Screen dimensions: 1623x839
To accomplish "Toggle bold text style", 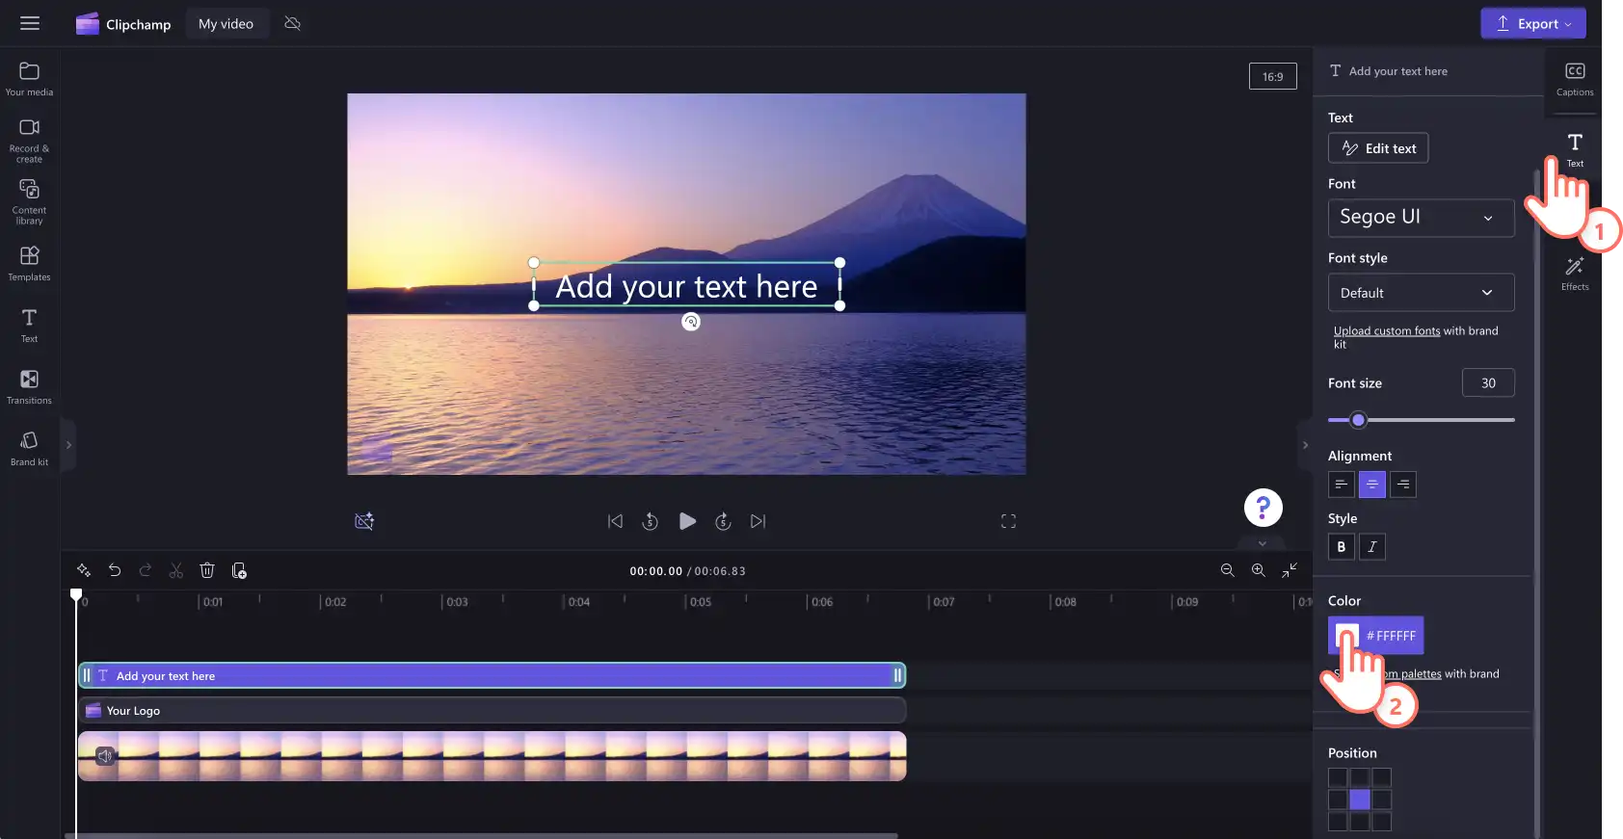I will (x=1341, y=547).
